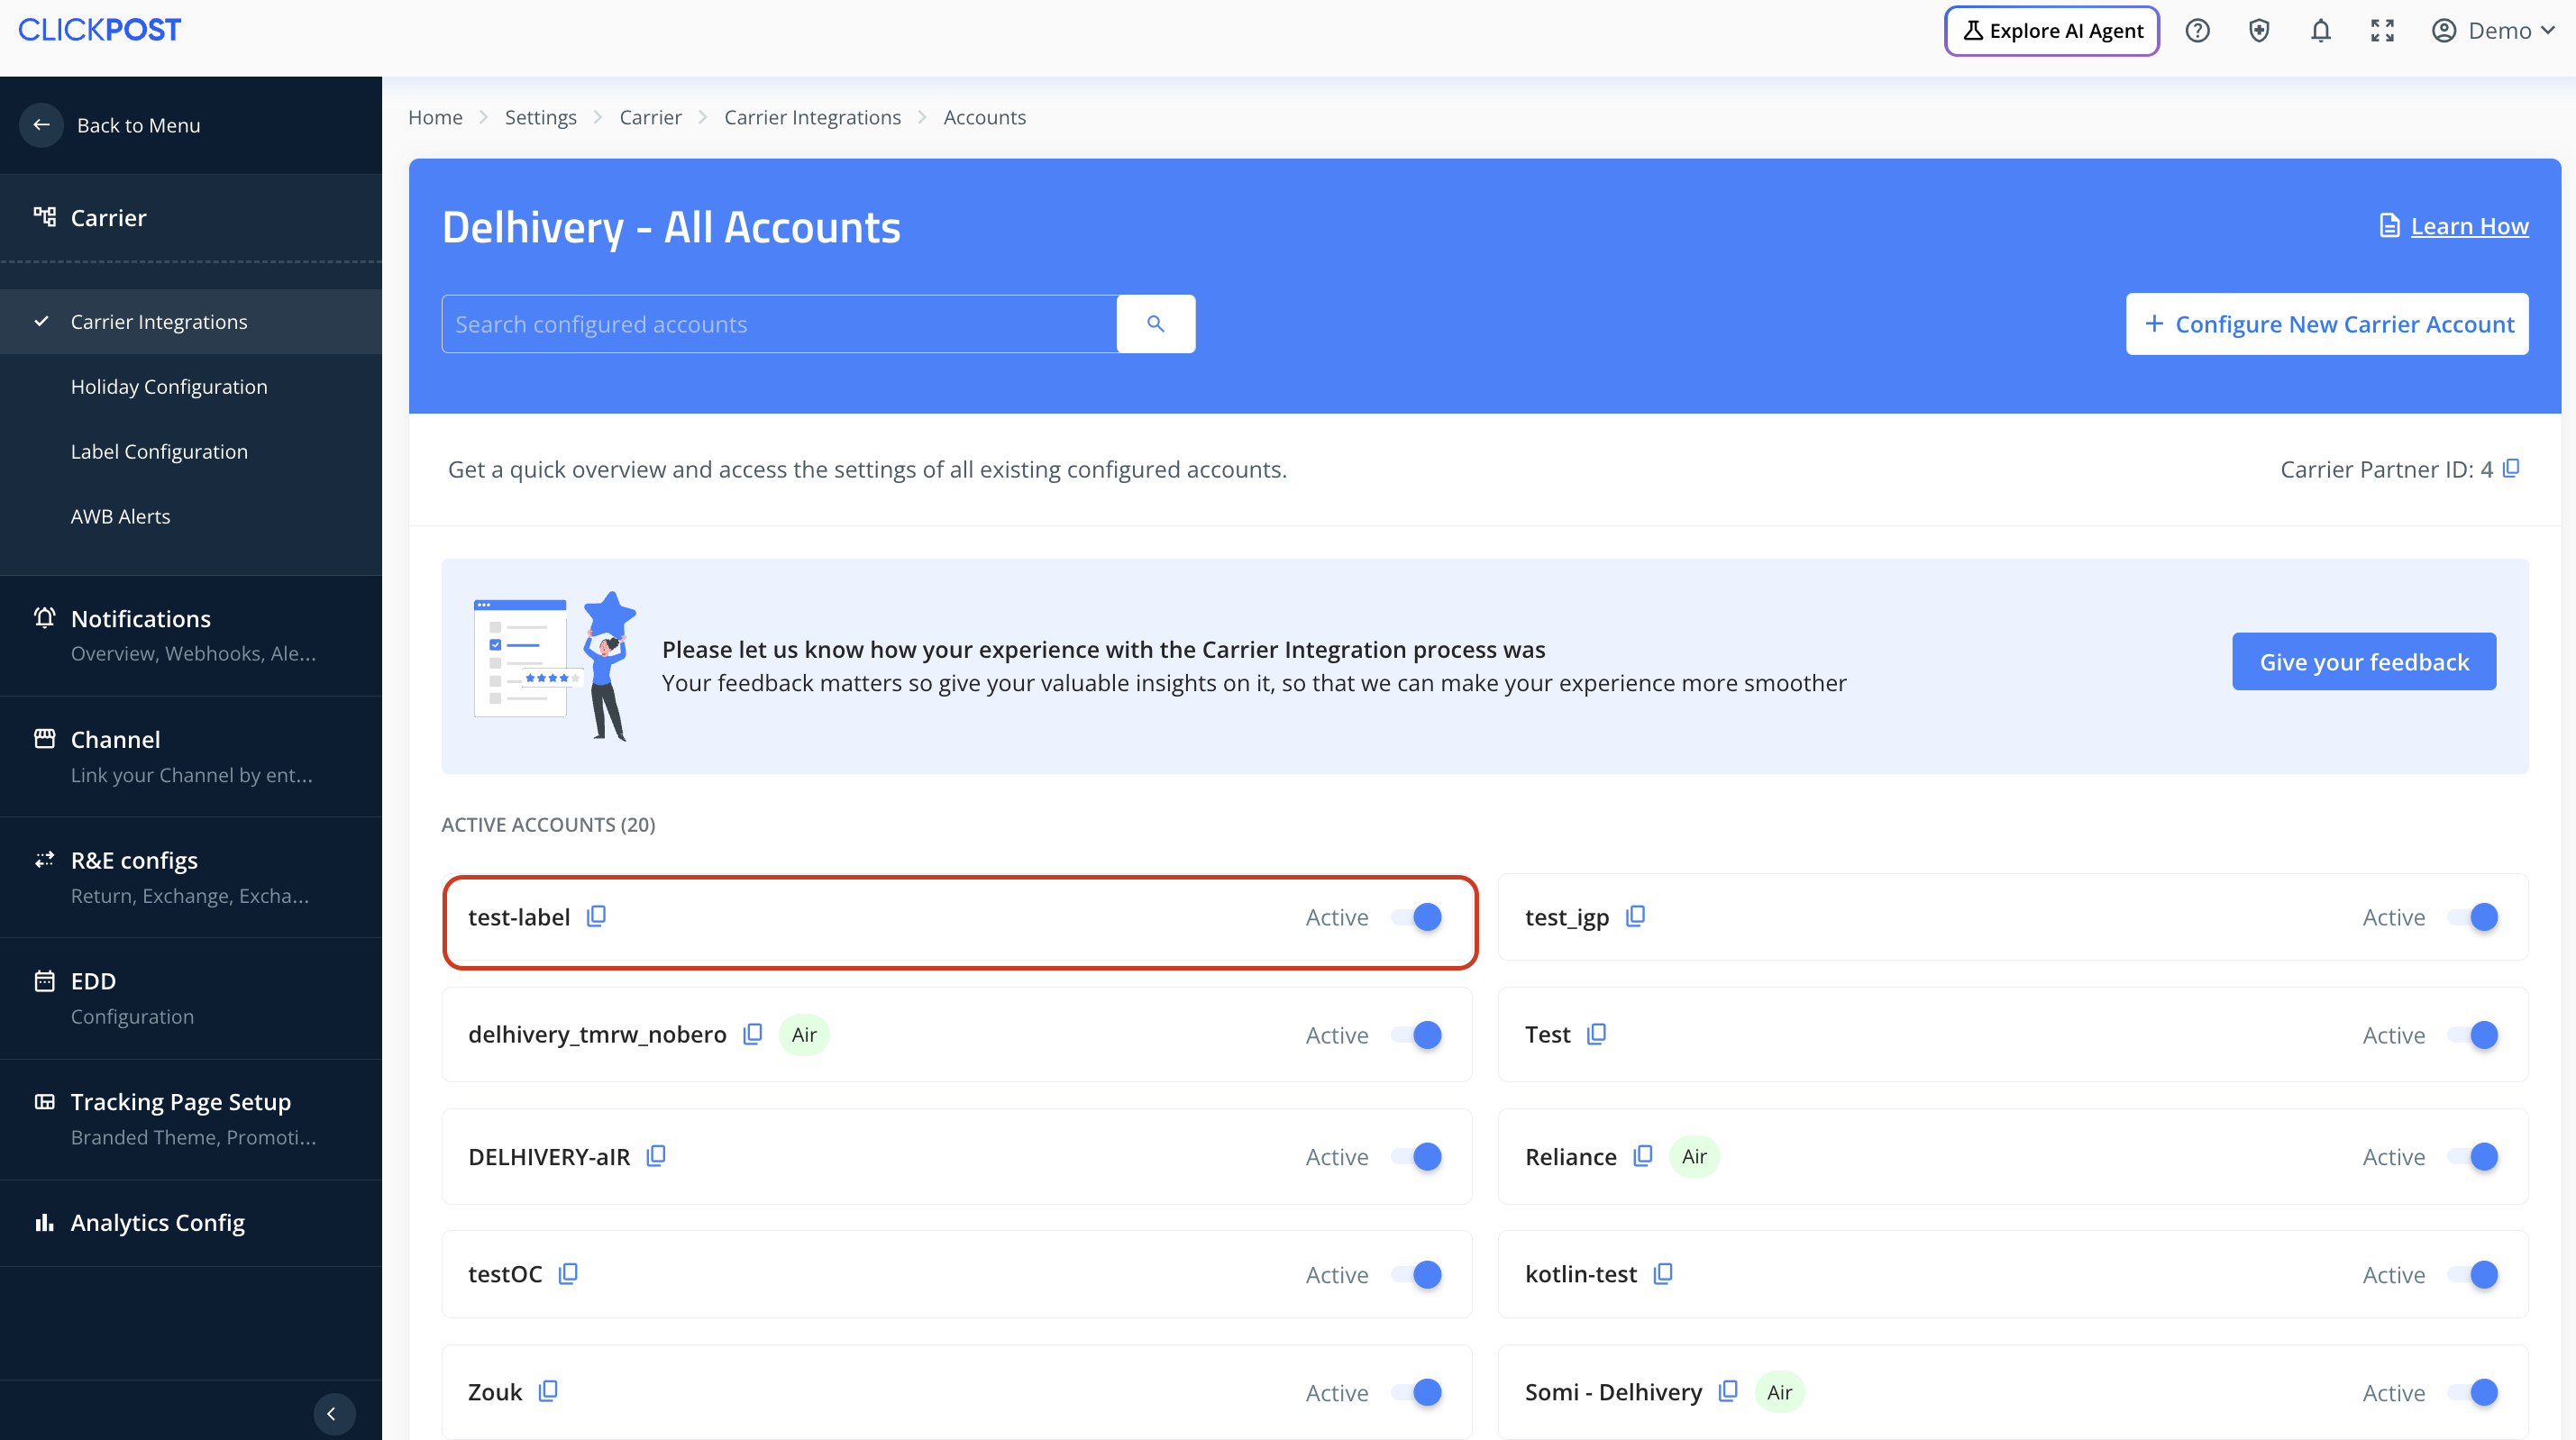The height and width of the screenshot is (1440, 2576).
Task: Open the notifications bell icon
Action: pos(2320,31)
